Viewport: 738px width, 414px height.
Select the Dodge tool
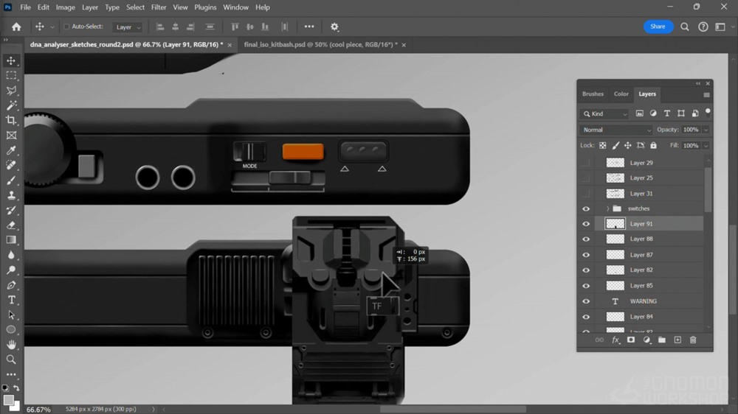[x=11, y=270]
